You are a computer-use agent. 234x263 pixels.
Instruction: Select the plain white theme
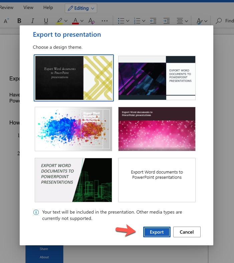tap(157, 180)
